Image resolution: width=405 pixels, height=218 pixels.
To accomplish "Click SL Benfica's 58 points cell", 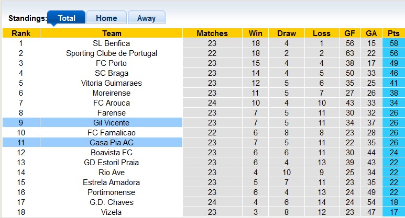I will pos(393,43).
